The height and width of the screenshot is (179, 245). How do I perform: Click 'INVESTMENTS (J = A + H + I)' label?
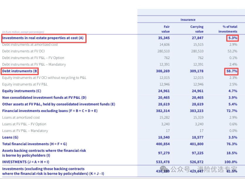[x=26, y=162]
